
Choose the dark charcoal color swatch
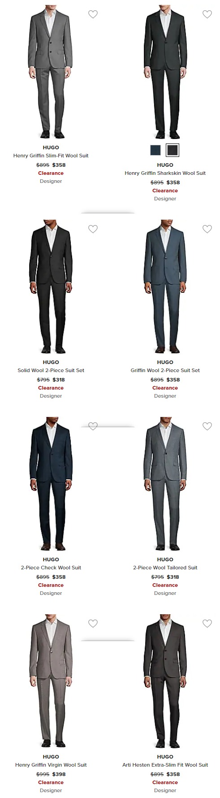tap(173, 150)
